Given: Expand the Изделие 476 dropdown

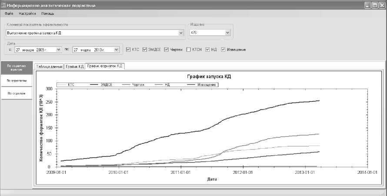Looking at the screenshot, I should pos(227,33).
